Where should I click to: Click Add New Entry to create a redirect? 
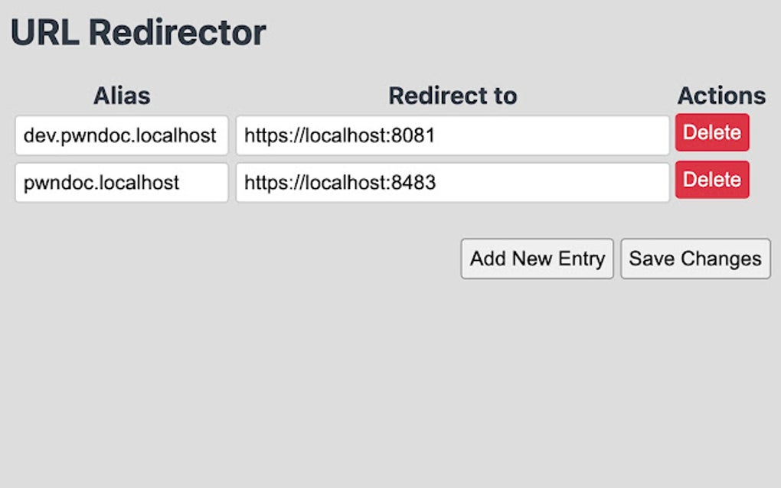(x=537, y=259)
